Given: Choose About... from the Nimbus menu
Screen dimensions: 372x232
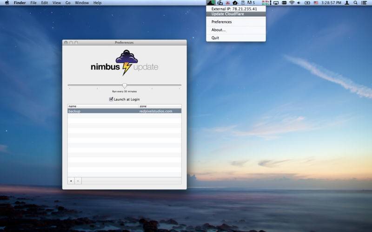Looking at the screenshot, I should (x=236, y=30).
